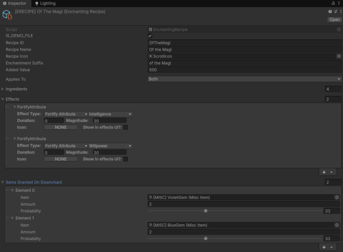Add a new entry to Effects list
Image resolution: width=343 pixels, height=252 pixels.
pyautogui.click(x=324, y=172)
